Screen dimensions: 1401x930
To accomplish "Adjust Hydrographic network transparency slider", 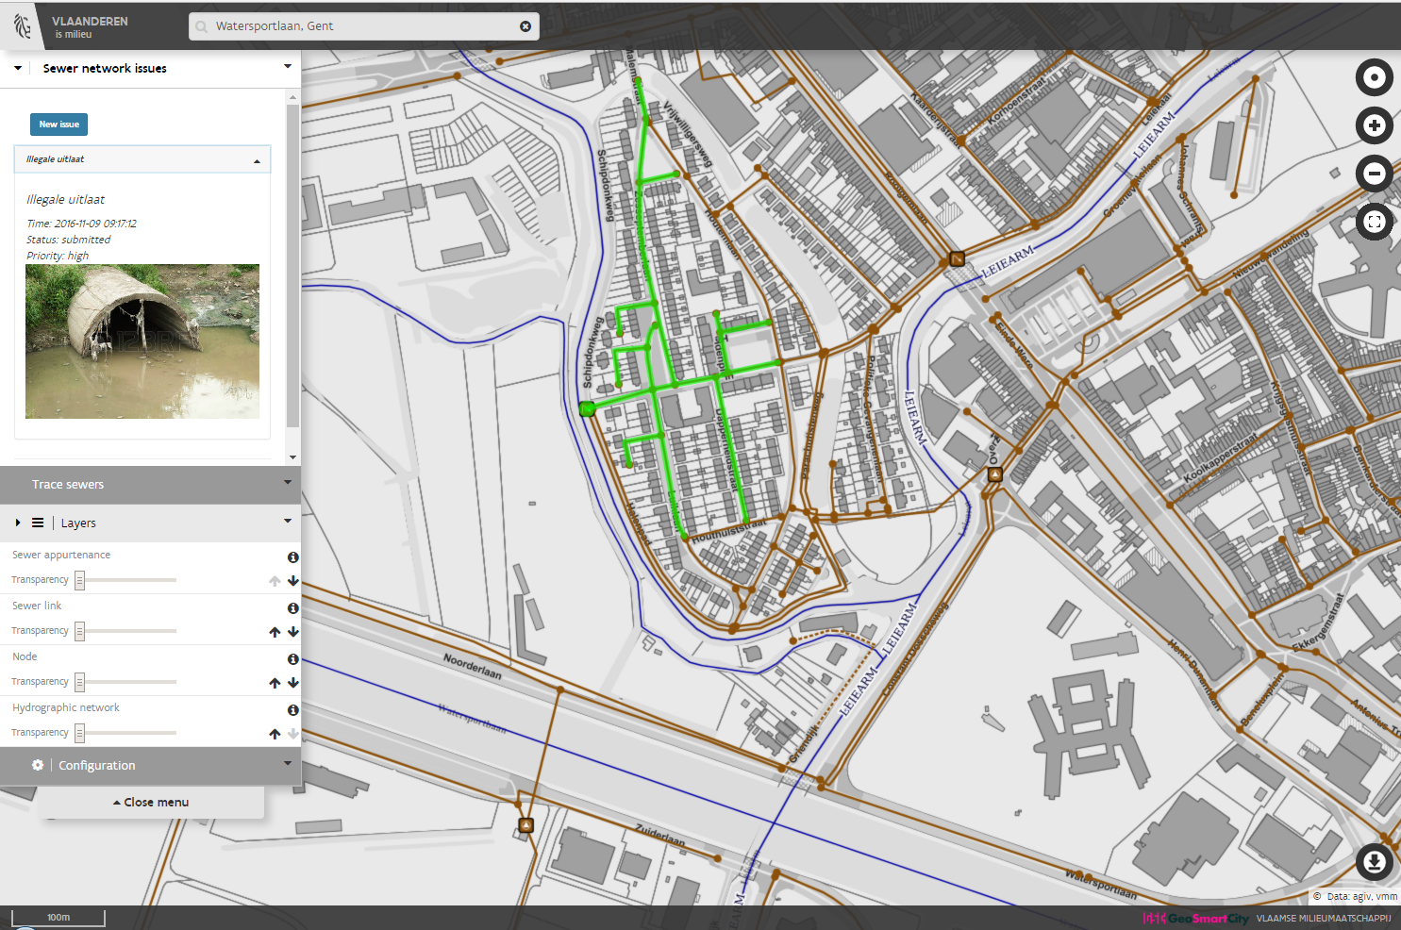I will 80,733.
